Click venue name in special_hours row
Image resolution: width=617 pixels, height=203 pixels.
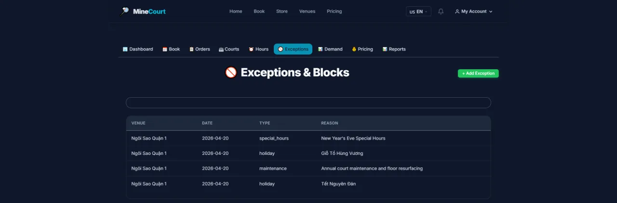click(x=149, y=138)
